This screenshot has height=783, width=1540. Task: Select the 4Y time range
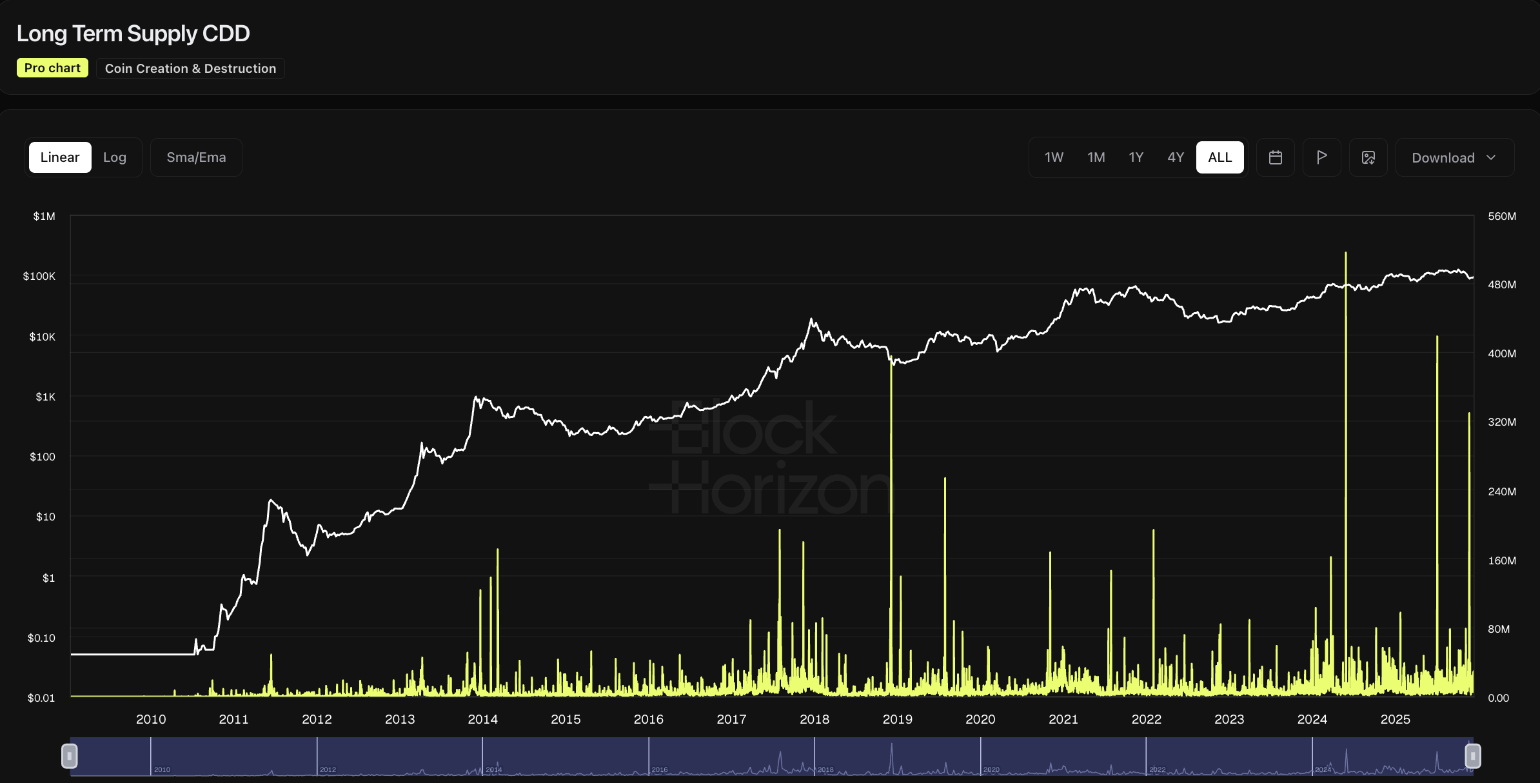pos(1175,157)
